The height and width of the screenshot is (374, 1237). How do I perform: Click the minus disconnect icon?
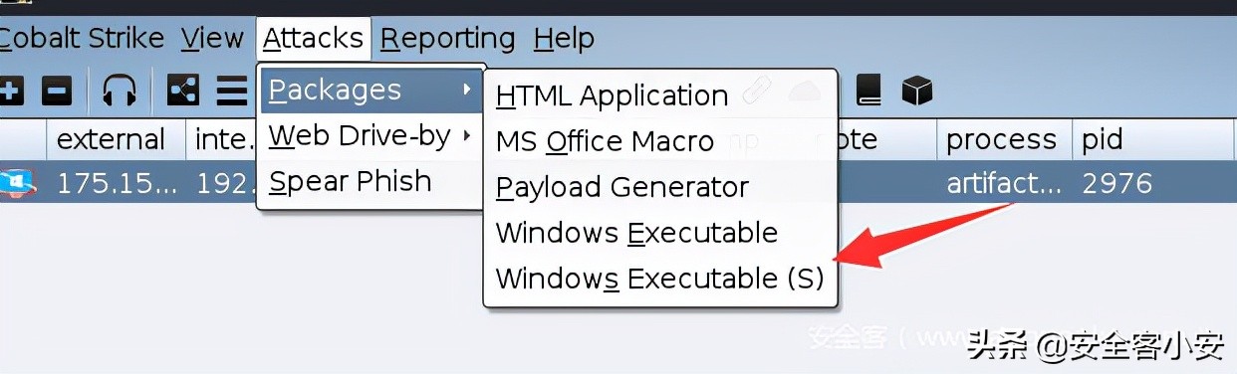(x=57, y=92)
